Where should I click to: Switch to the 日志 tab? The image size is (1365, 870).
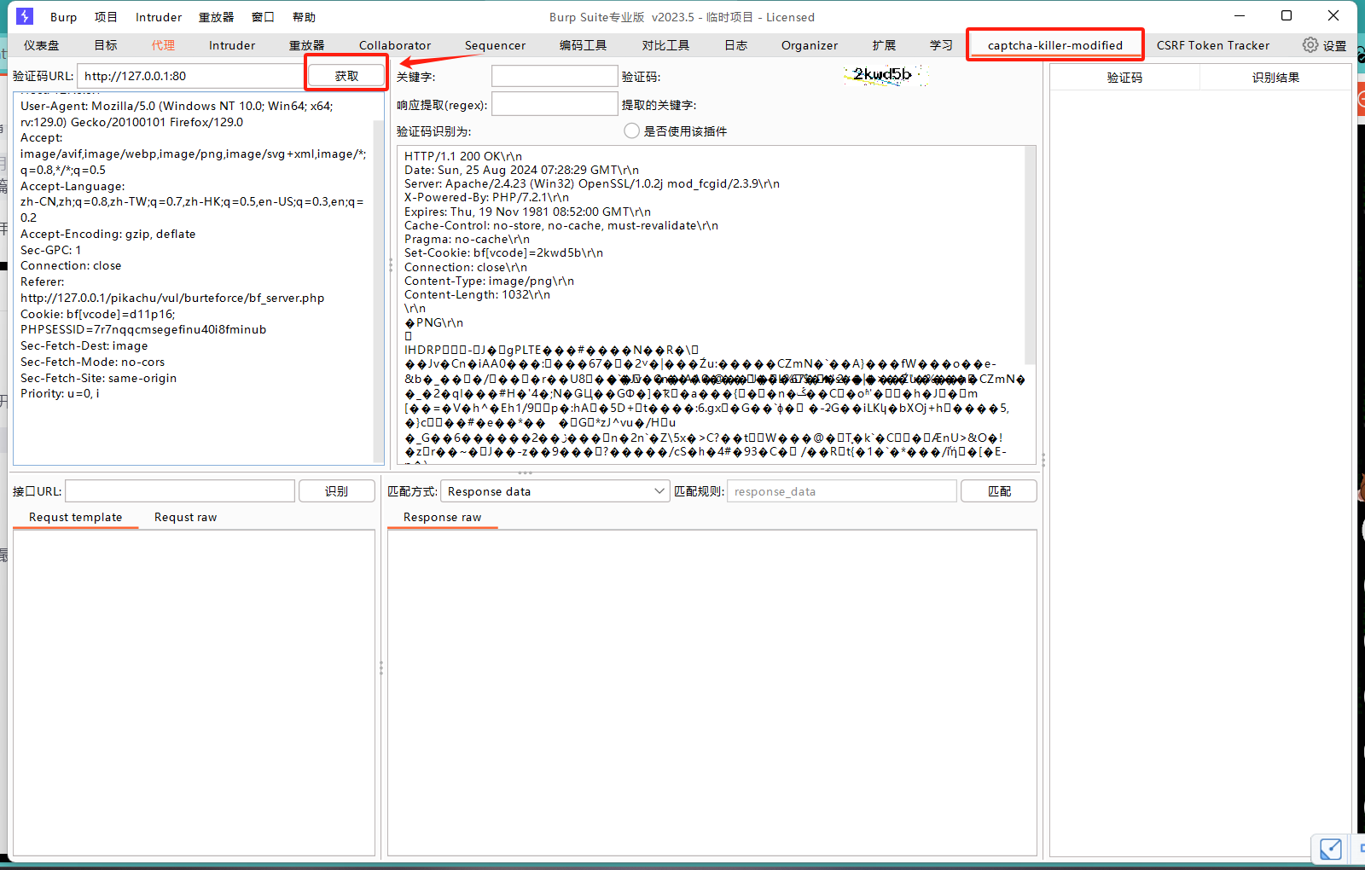click(x=735, y=45)
